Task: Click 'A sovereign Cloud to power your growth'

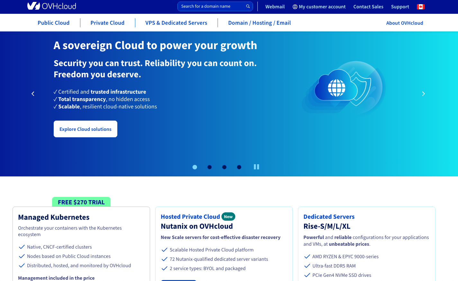Action: 155,46
